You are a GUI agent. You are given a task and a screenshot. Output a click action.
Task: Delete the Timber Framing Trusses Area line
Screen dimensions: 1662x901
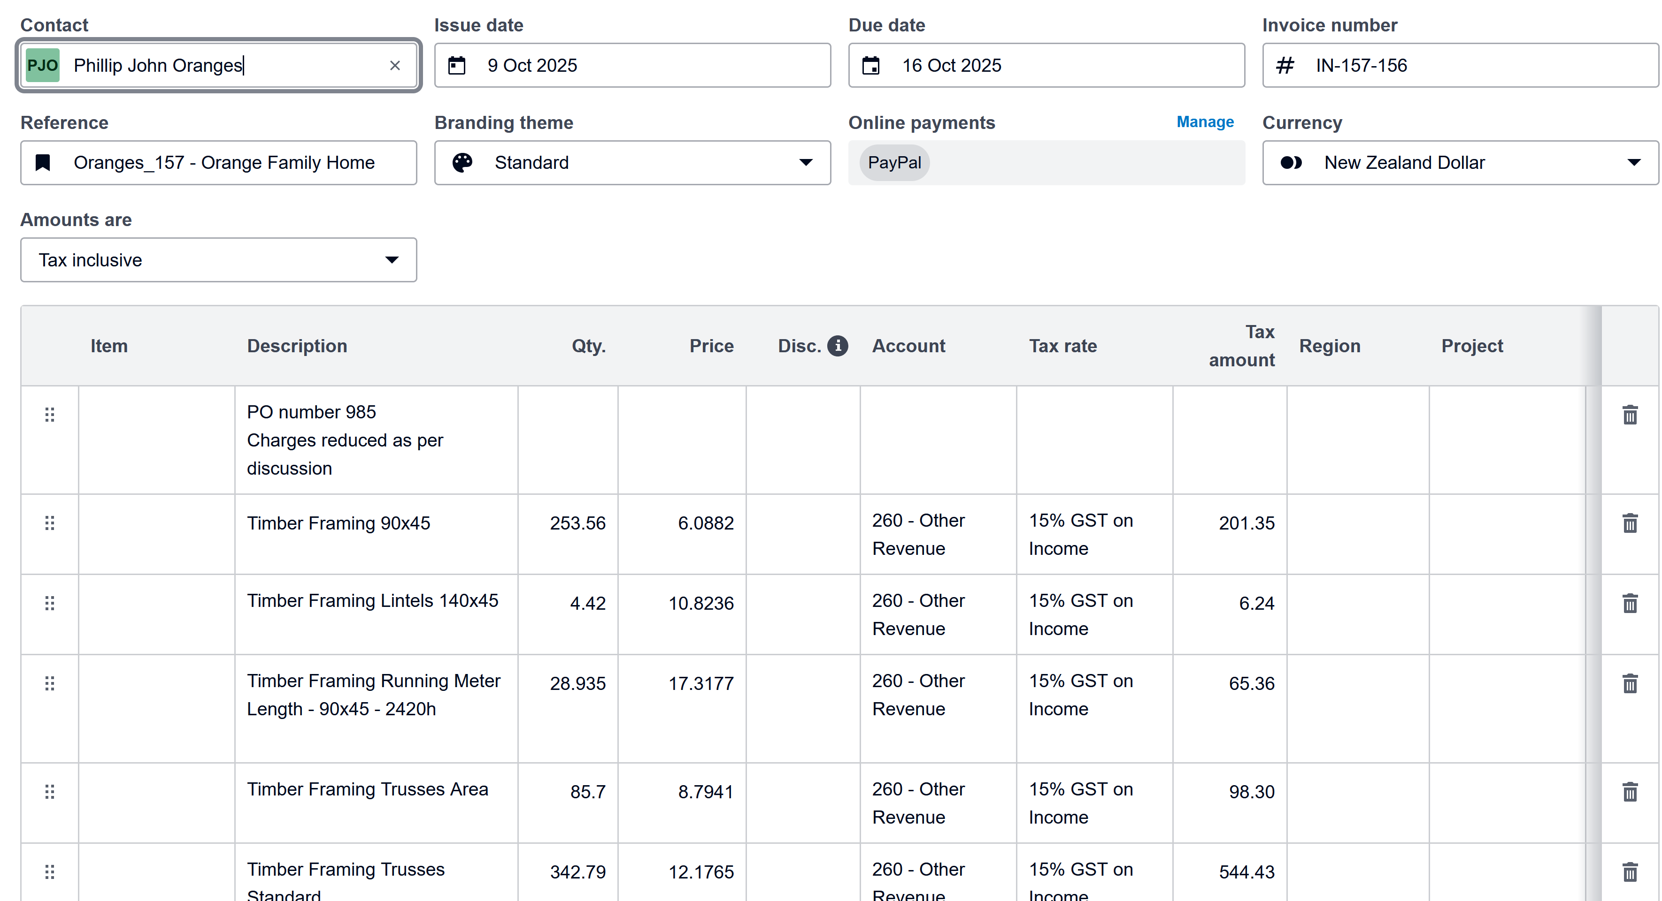(x=1630, y=792)
